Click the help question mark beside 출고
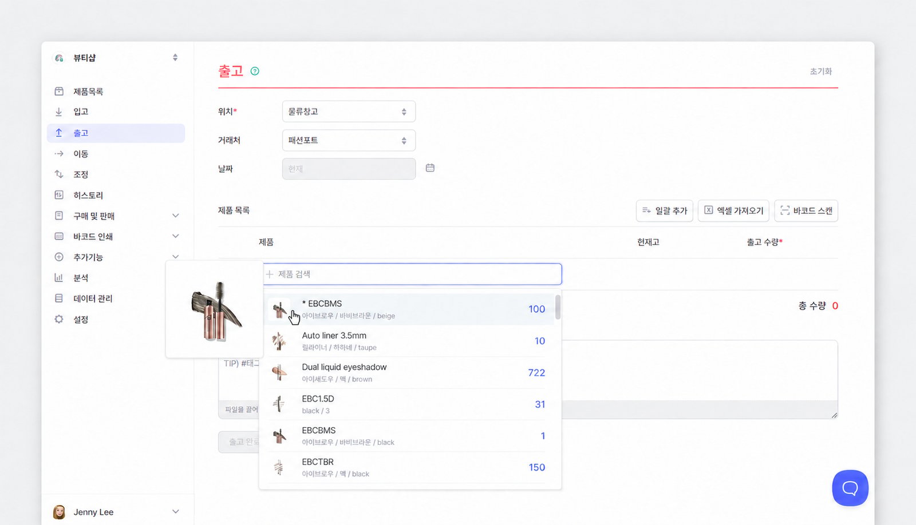Viewport: 916px width, 525px height. coord(255,71)
